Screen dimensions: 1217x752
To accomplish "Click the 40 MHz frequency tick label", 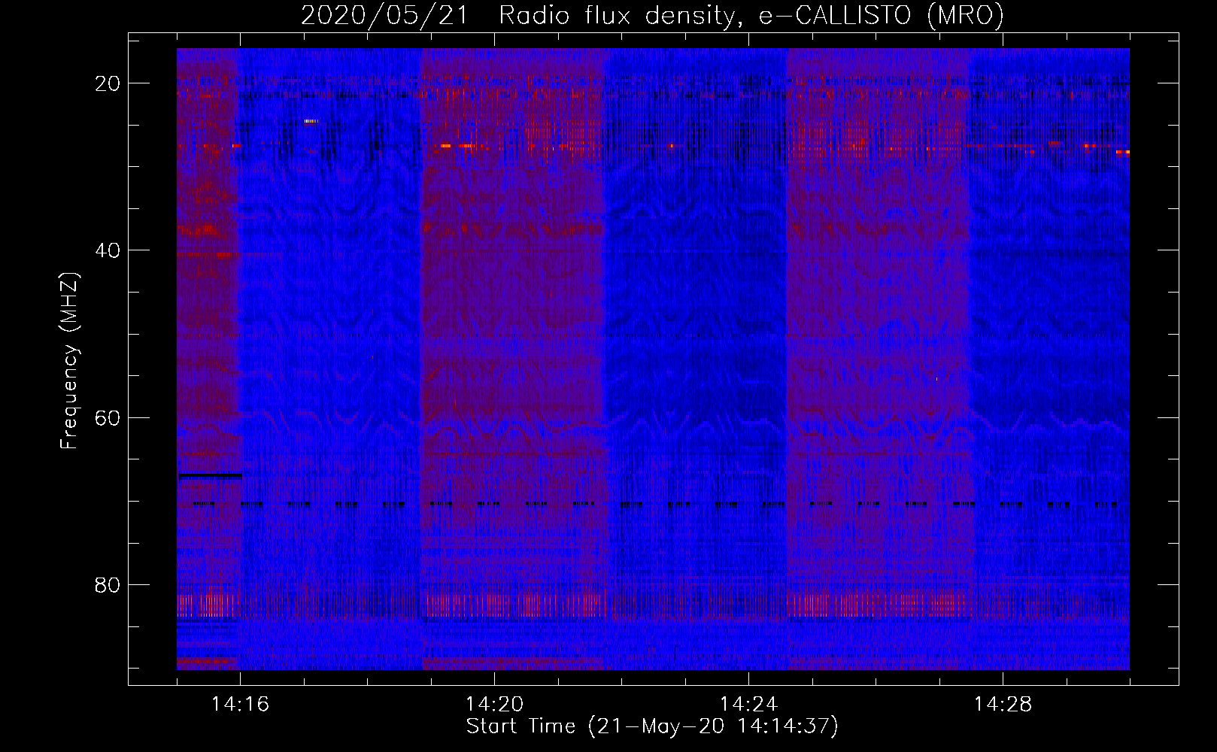I will click(x=108, y=250).
